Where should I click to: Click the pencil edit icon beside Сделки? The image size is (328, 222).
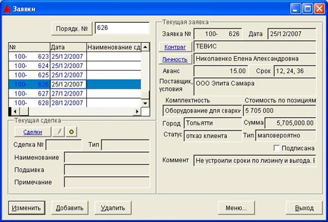[59, 132]
